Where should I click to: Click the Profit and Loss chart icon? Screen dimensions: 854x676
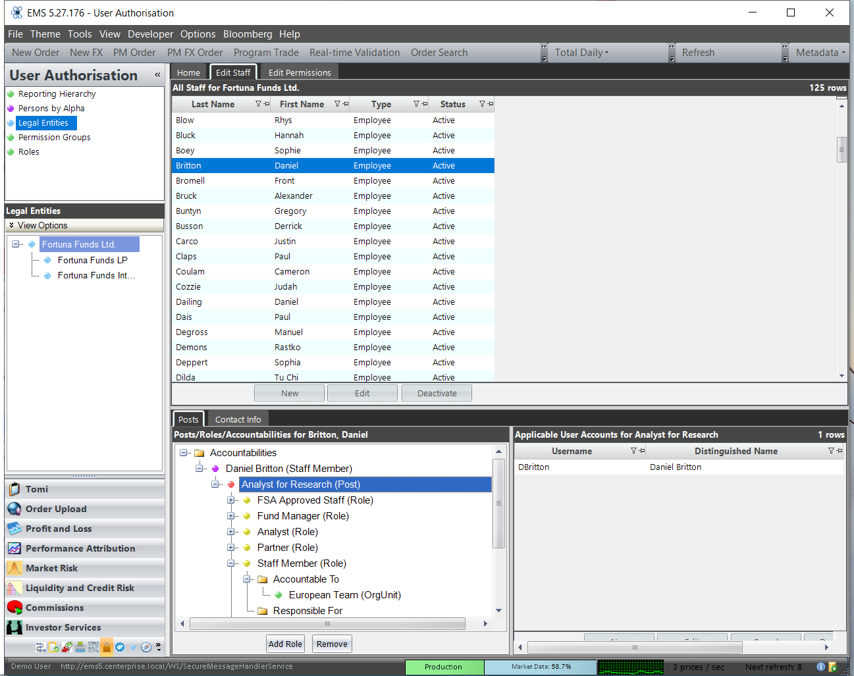[x=14, y=529]
